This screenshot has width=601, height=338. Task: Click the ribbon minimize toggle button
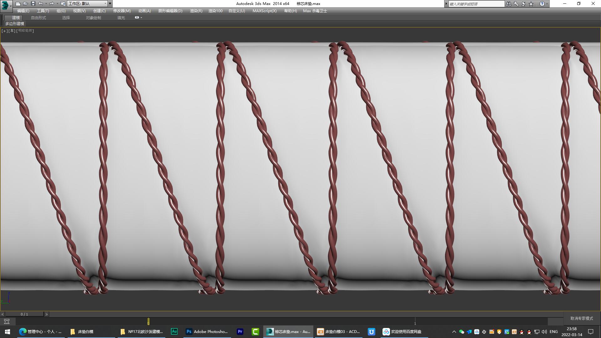pos(137,18)
